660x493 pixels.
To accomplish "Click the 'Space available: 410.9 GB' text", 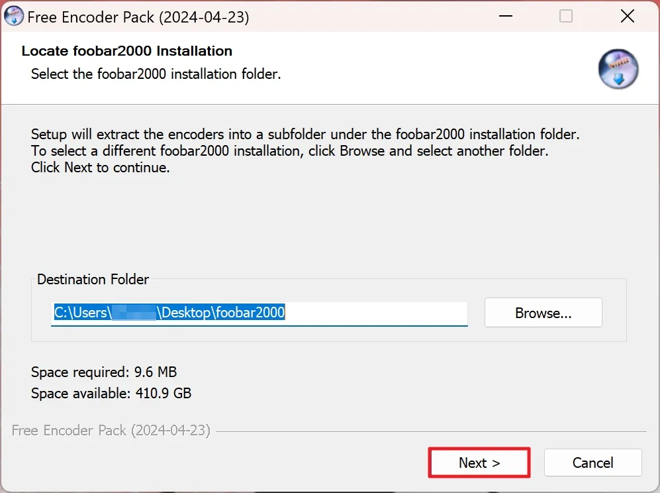I will tap(111, 393).
